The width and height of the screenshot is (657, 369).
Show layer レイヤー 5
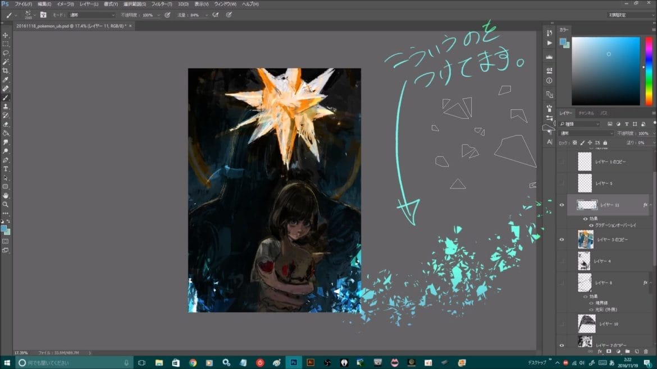point(562,183)
